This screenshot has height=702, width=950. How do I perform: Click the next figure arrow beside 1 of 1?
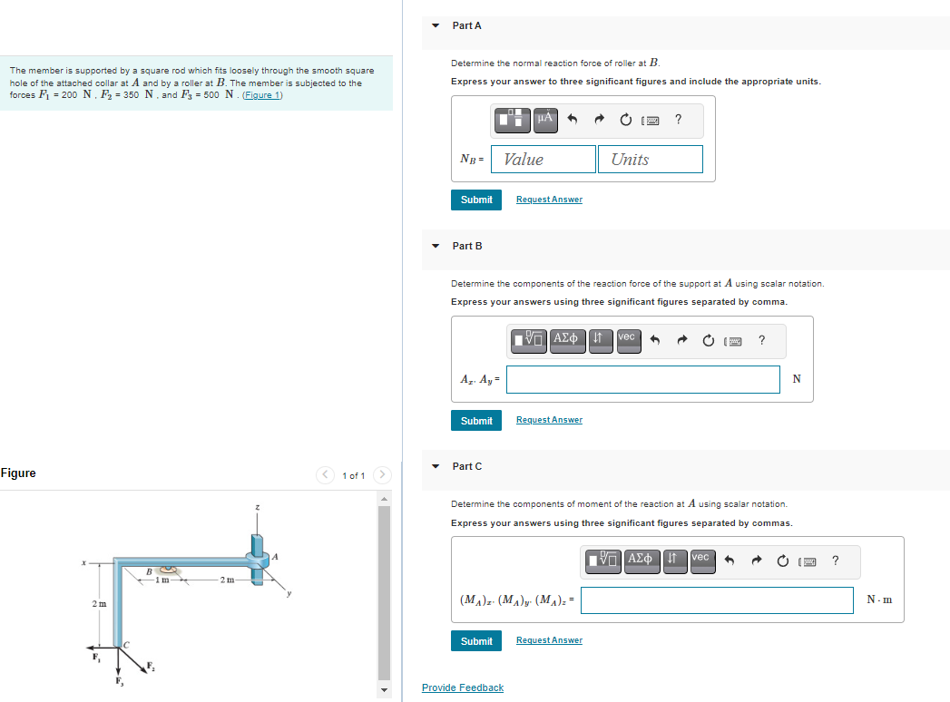[x=382, y=474]
